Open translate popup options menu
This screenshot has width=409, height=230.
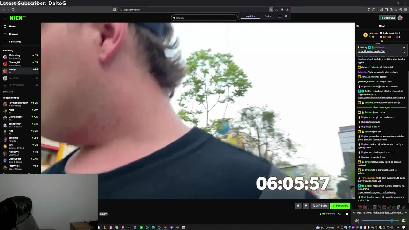280,16
